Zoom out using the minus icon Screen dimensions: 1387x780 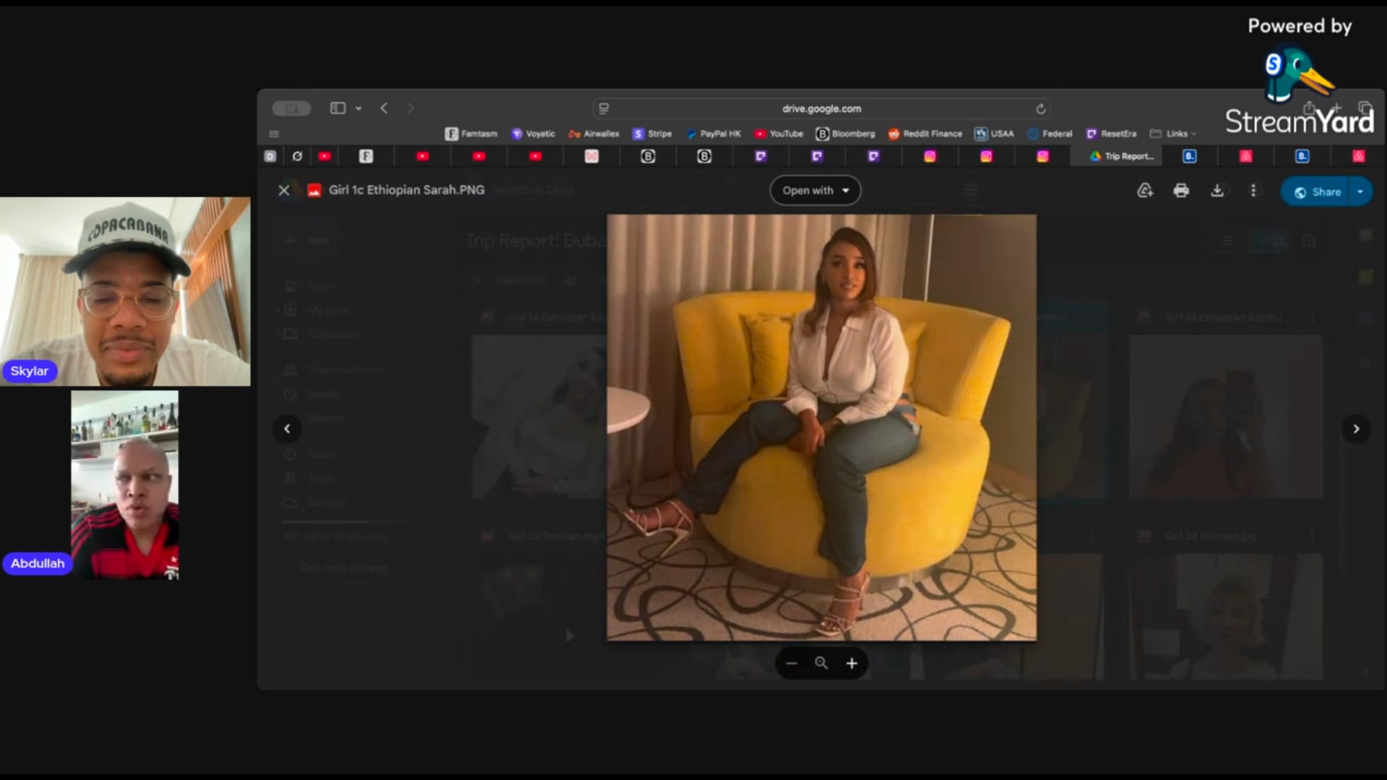792,663
